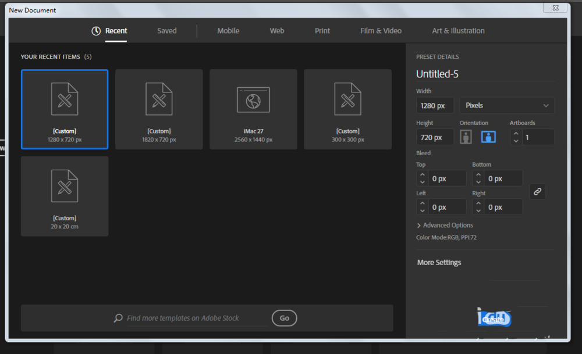
Task: Click the clock icon beside Recent
Action: (96, 31)
